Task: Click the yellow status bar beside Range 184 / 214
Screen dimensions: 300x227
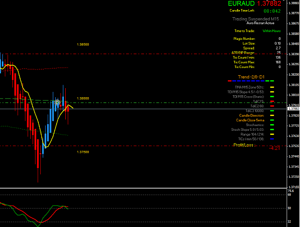Action: pos(272,134)
